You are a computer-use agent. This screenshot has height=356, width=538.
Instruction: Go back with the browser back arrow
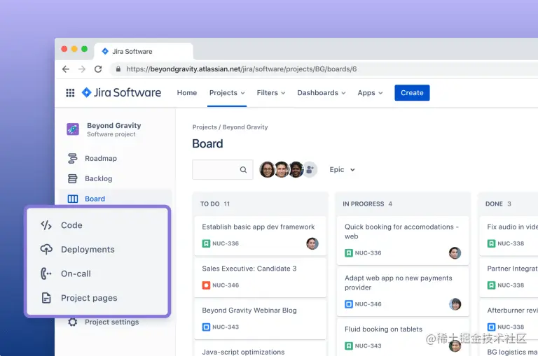[x=66, y=69]
